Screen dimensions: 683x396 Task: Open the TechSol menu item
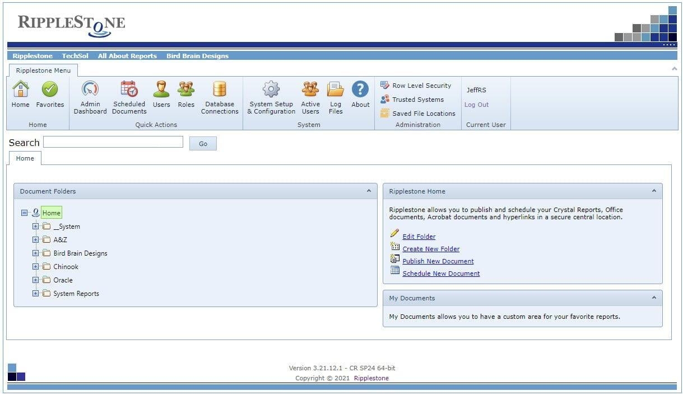75,56
